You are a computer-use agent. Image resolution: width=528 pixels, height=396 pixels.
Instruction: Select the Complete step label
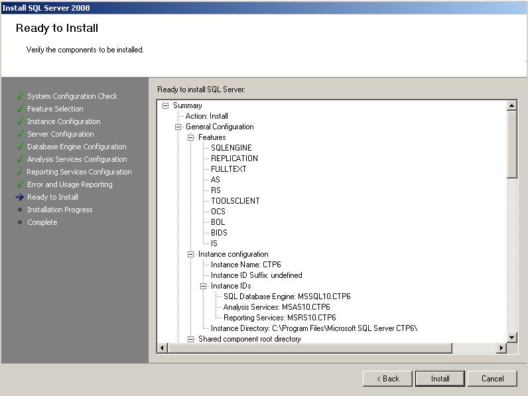tap(42, 222)
